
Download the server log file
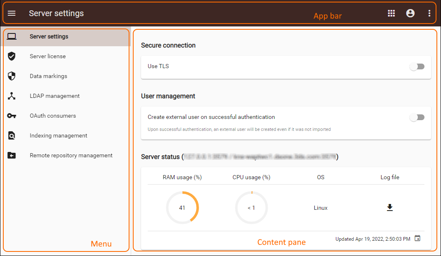[x=390, y=207]
